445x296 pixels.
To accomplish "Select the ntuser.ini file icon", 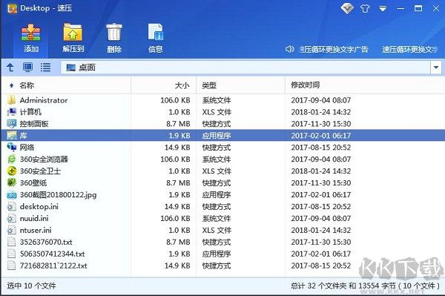I will tap(11, 230).
